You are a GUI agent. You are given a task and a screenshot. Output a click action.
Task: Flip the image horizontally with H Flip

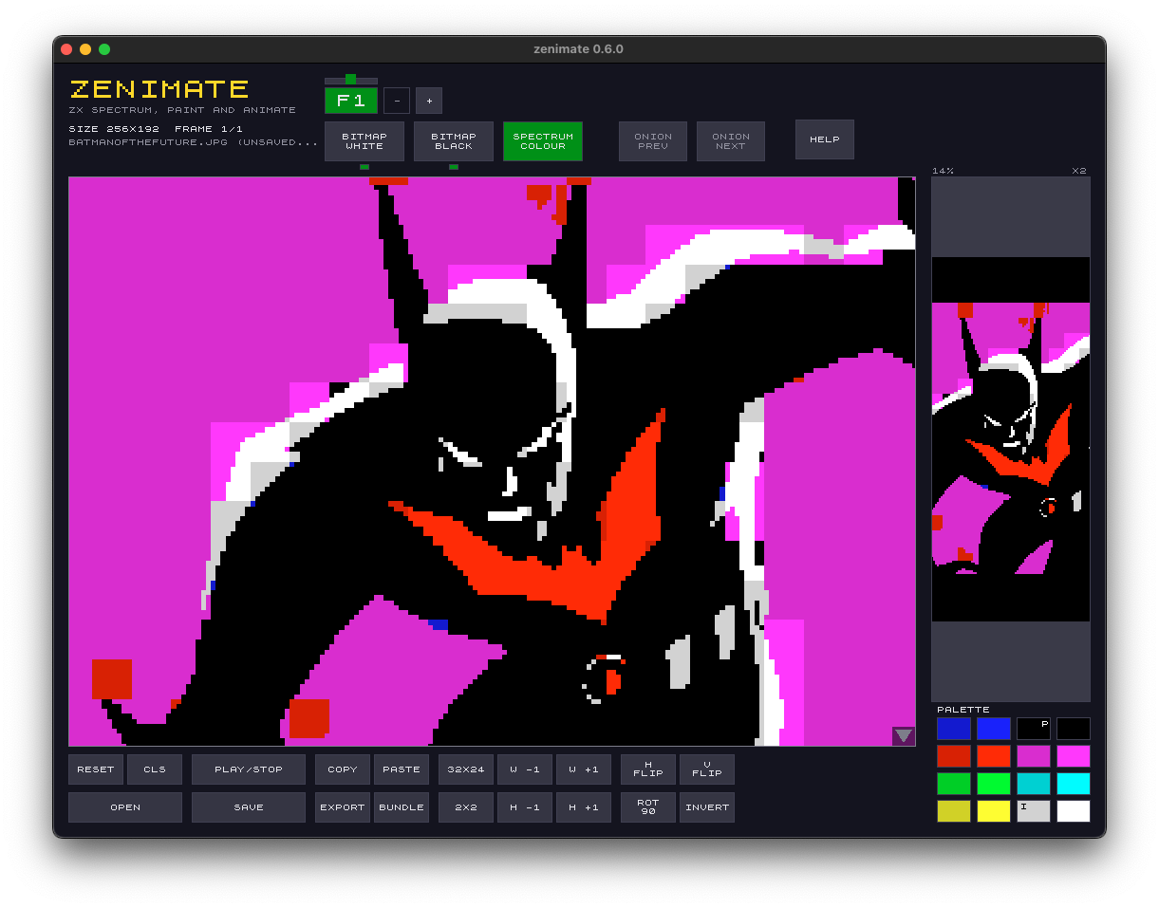648,769
